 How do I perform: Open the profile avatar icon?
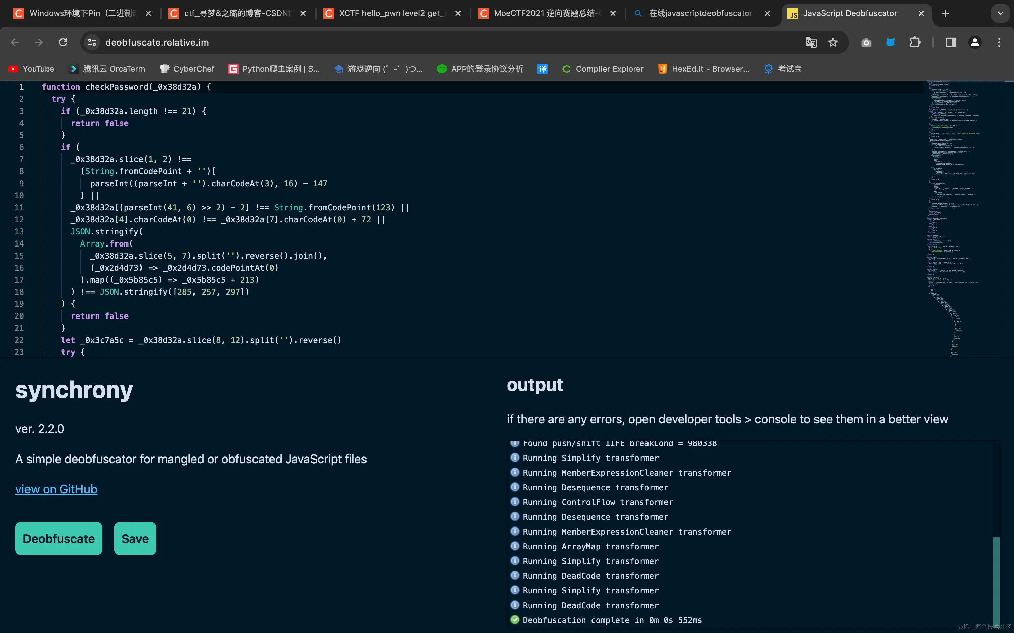click(x=975, y=42)
